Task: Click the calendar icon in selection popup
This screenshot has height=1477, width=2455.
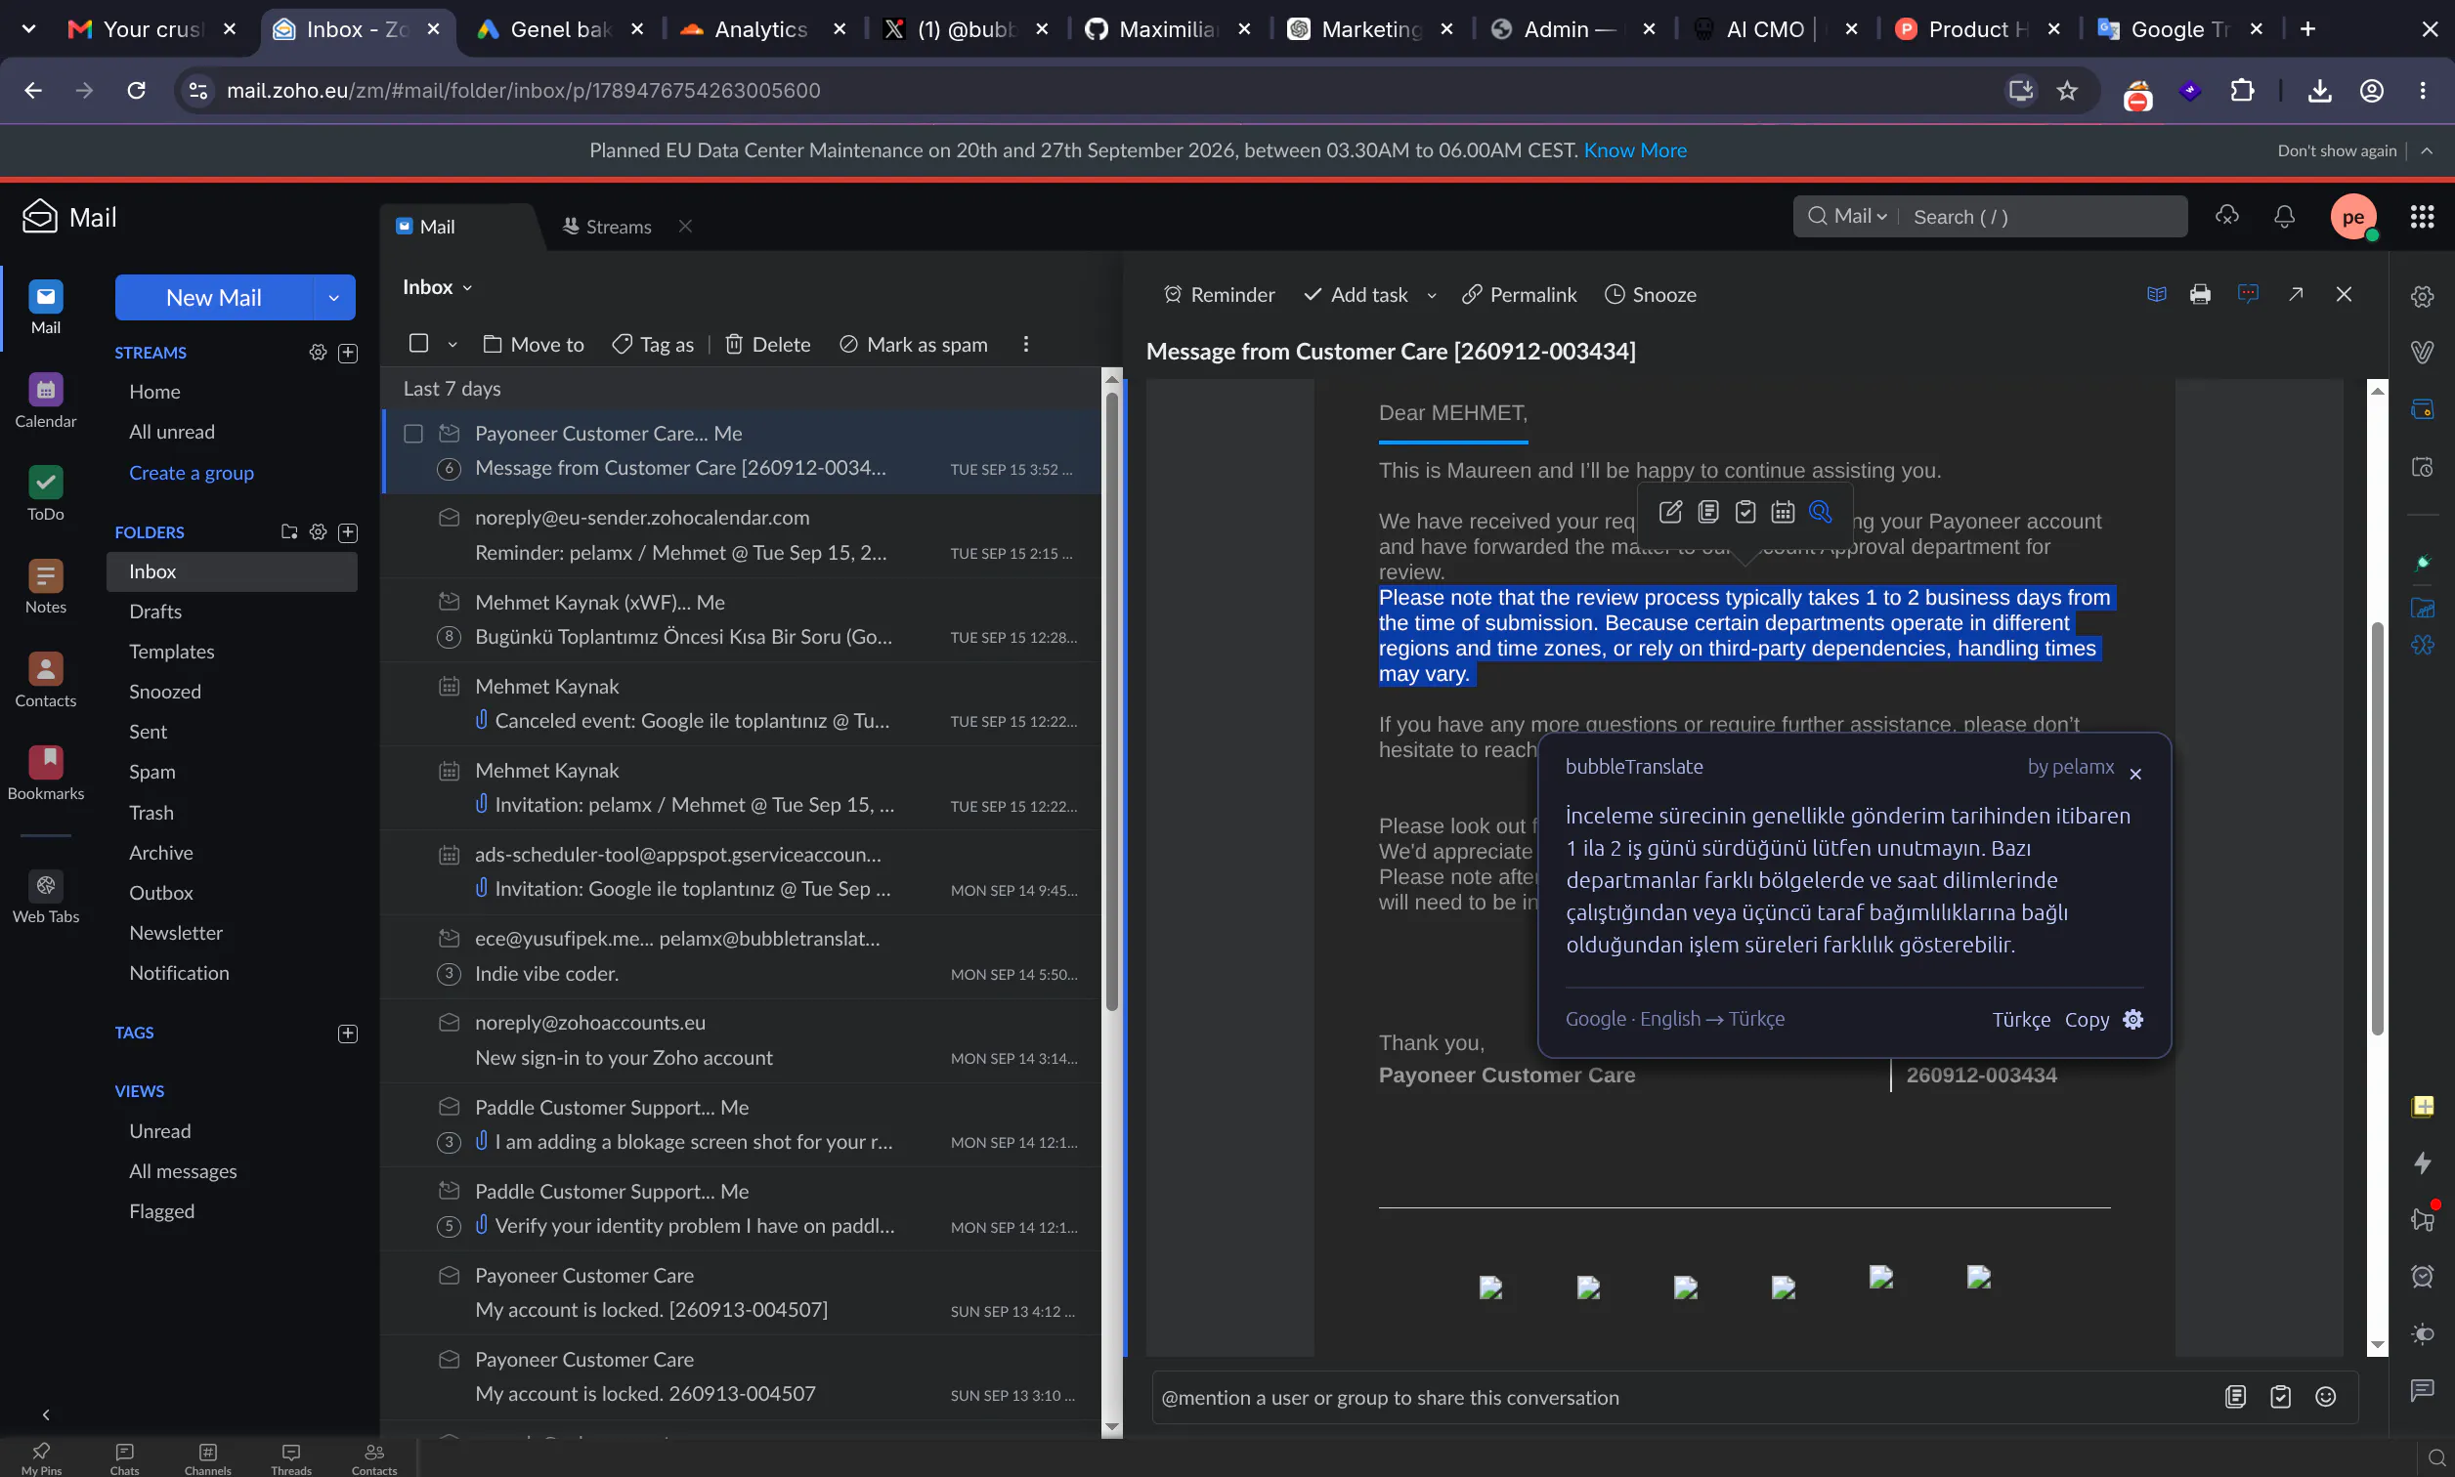Action: pyautogui.click(x=1782, y=512)
